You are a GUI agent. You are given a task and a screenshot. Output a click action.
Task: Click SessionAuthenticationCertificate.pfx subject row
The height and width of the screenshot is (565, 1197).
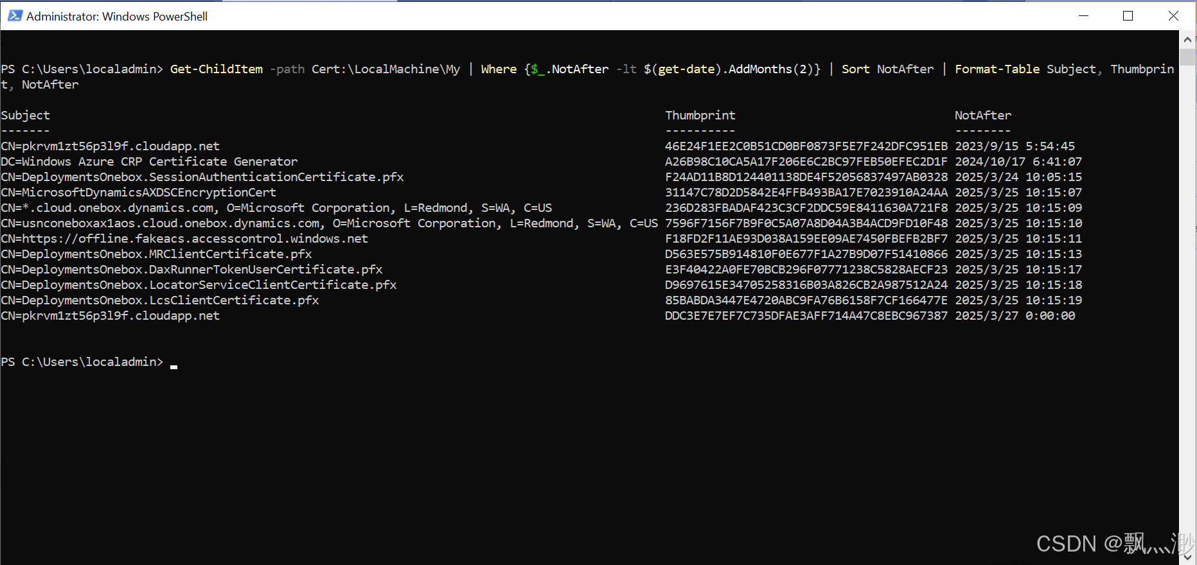pos(202,177)
